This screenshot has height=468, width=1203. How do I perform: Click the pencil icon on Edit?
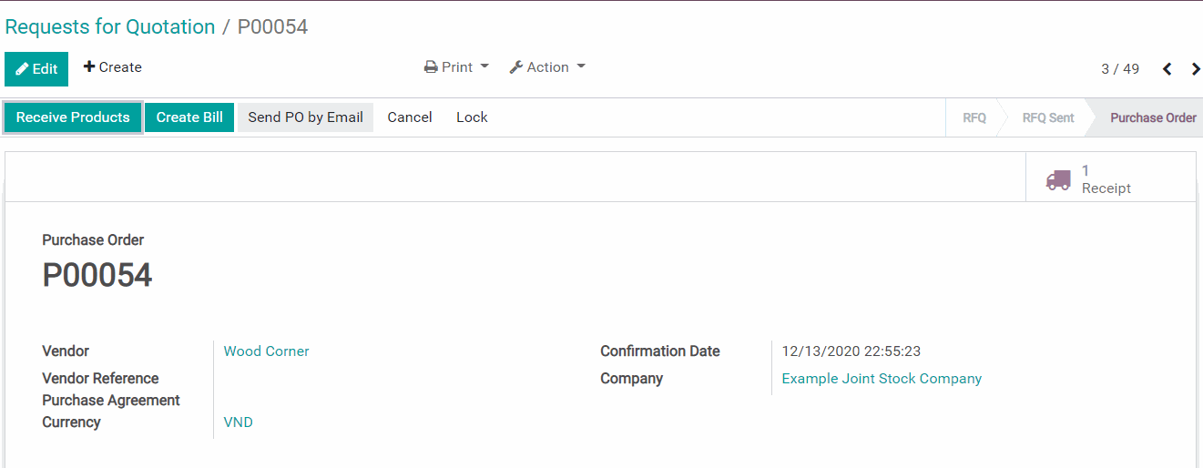[x=22, y=69]
